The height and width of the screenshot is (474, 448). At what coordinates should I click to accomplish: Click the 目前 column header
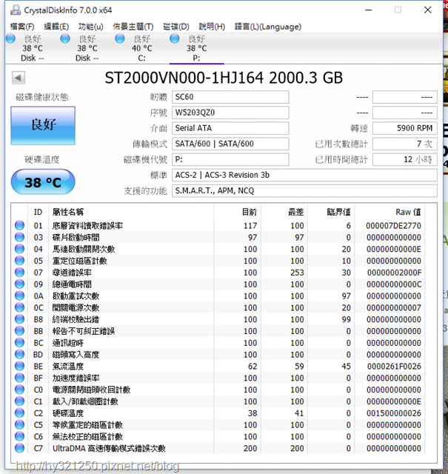point(249,212)
